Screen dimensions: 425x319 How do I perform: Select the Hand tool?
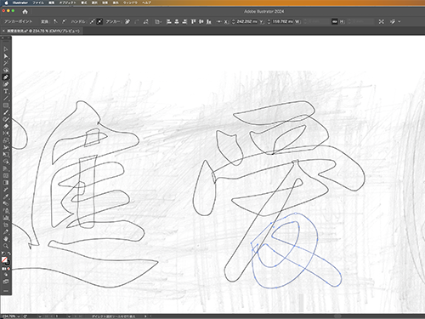tap(6, 239)
